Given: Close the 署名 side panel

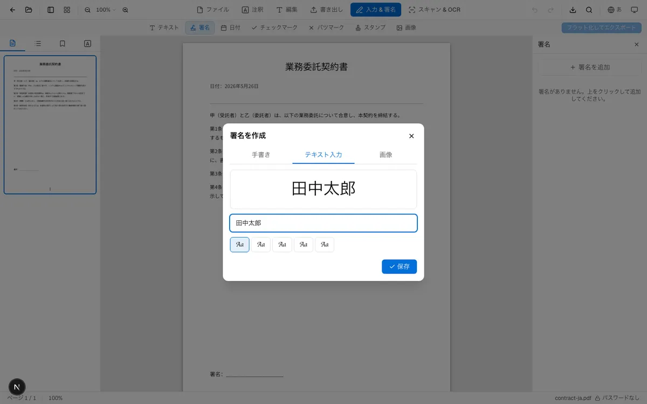Looking at the screenshot, I should 636,45.
